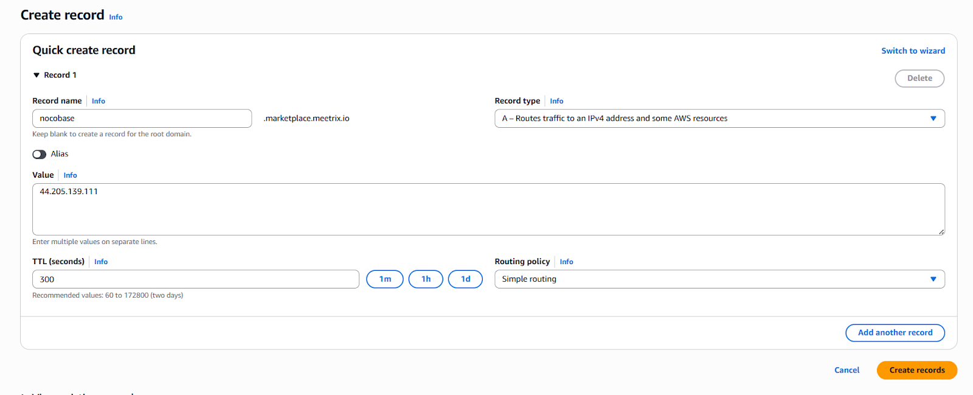Screen dimensions: 973x395
Task: Click 'Enter multiple values on separate lines' hint
Action: (95, 242)
